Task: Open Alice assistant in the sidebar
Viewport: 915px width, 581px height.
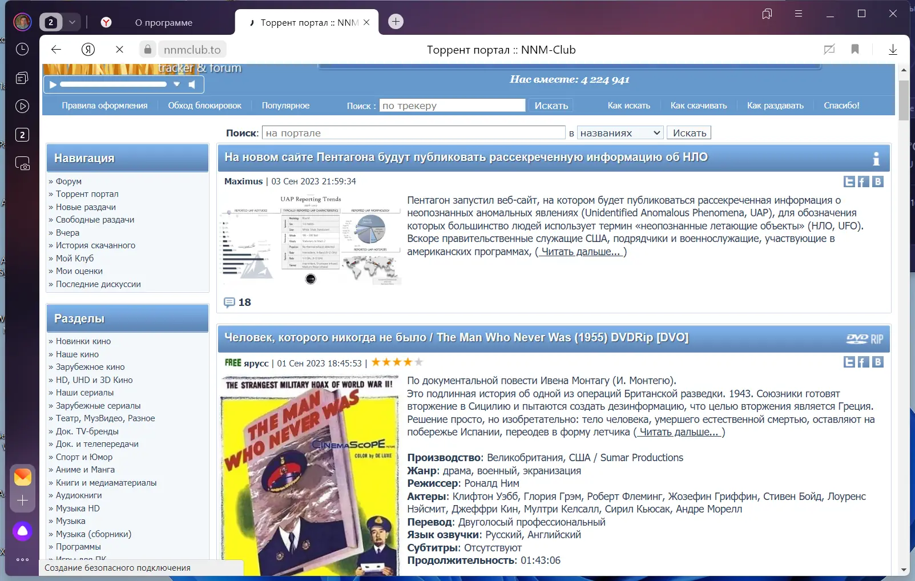Action: [22, 531]
